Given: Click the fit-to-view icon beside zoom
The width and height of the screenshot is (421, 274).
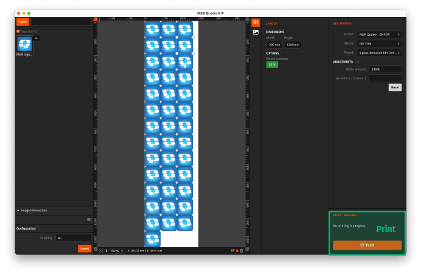Looking at the screenshot, I should point(102,250).
